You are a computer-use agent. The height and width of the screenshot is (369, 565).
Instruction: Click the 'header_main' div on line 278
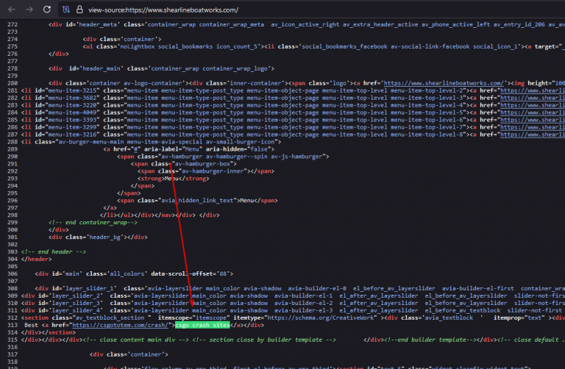tap(161, 68)
